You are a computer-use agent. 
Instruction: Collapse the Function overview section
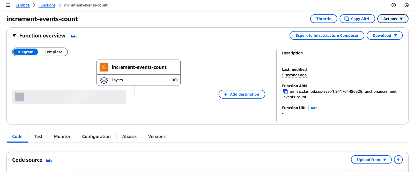click(14, 36)
